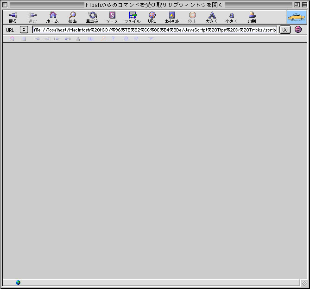Open the URL history popup stepper
The width and height of the screenshot is (310, 289).
pyautogui.click(x=24, y=30)
